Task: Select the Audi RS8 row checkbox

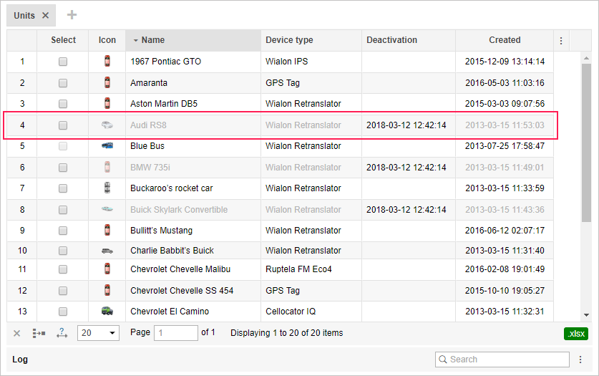Action: (x=63, y=125)
